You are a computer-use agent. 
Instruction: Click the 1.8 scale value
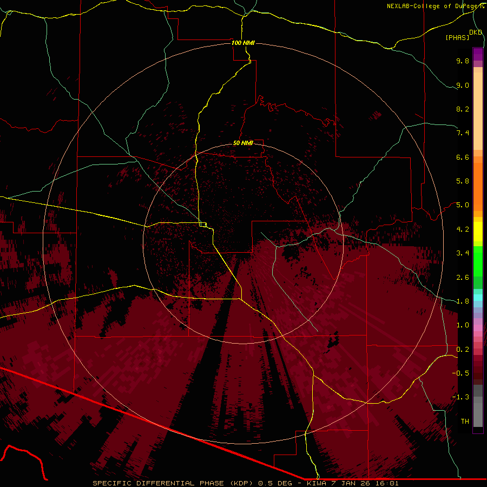click(x=463, y=301)
